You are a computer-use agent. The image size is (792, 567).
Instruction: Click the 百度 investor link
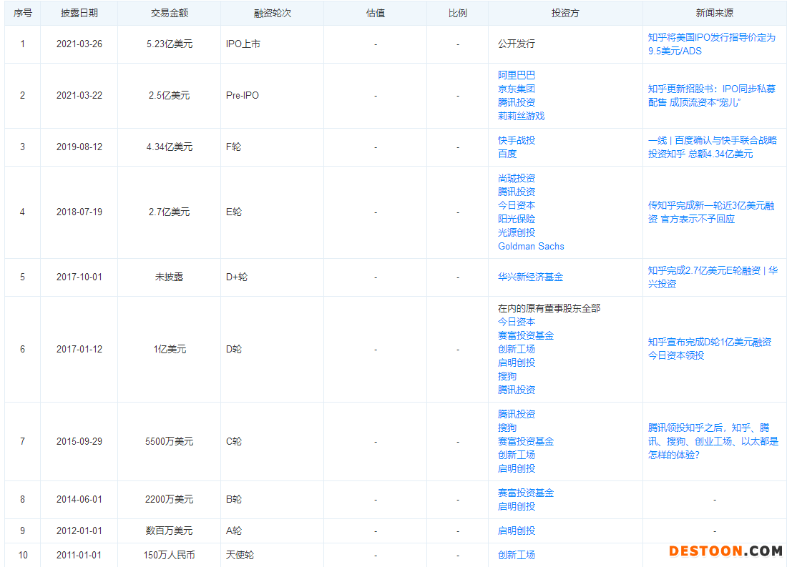(x=507, y=154)
